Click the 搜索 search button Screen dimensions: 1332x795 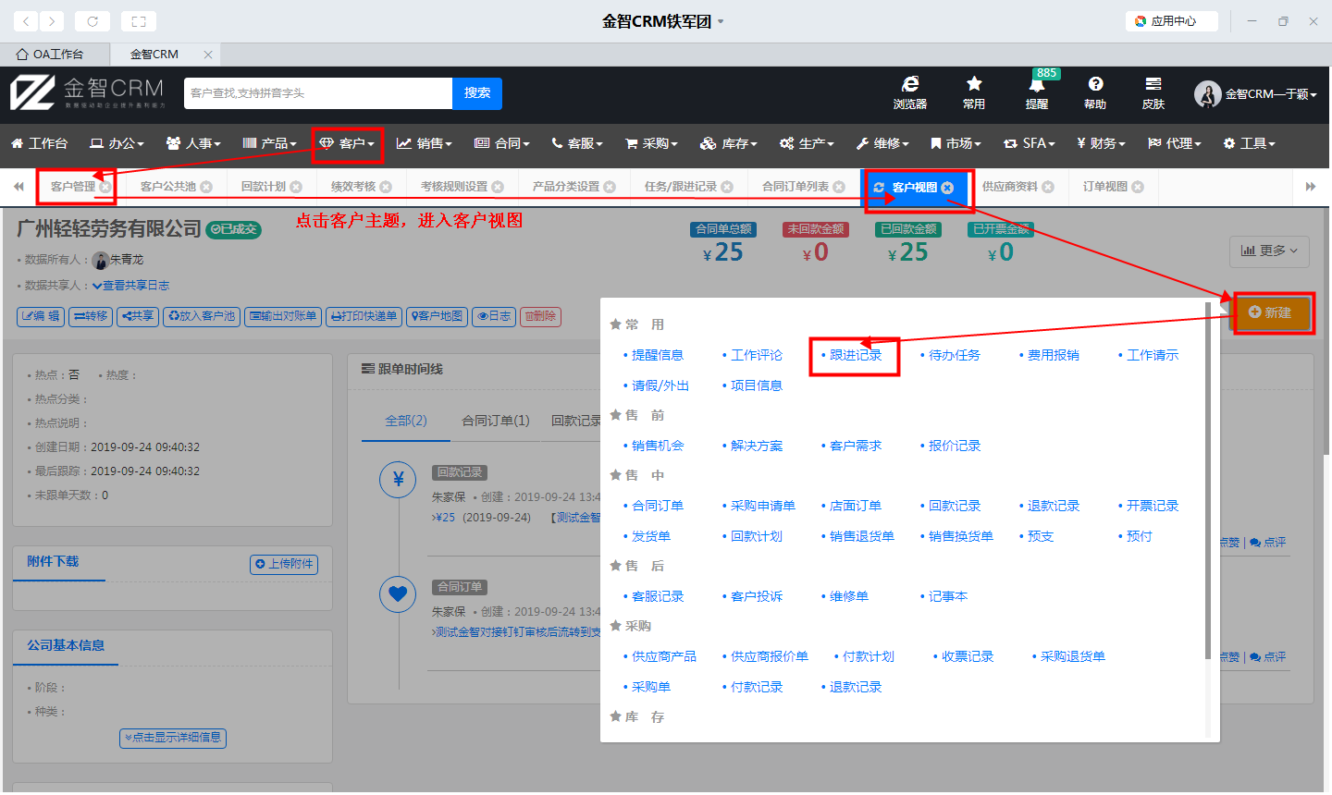477,93
